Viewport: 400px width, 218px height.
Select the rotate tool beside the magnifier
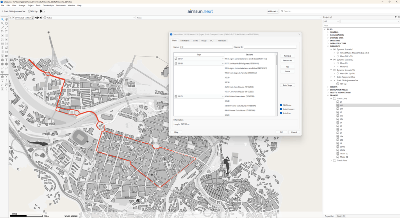(6, 23)
